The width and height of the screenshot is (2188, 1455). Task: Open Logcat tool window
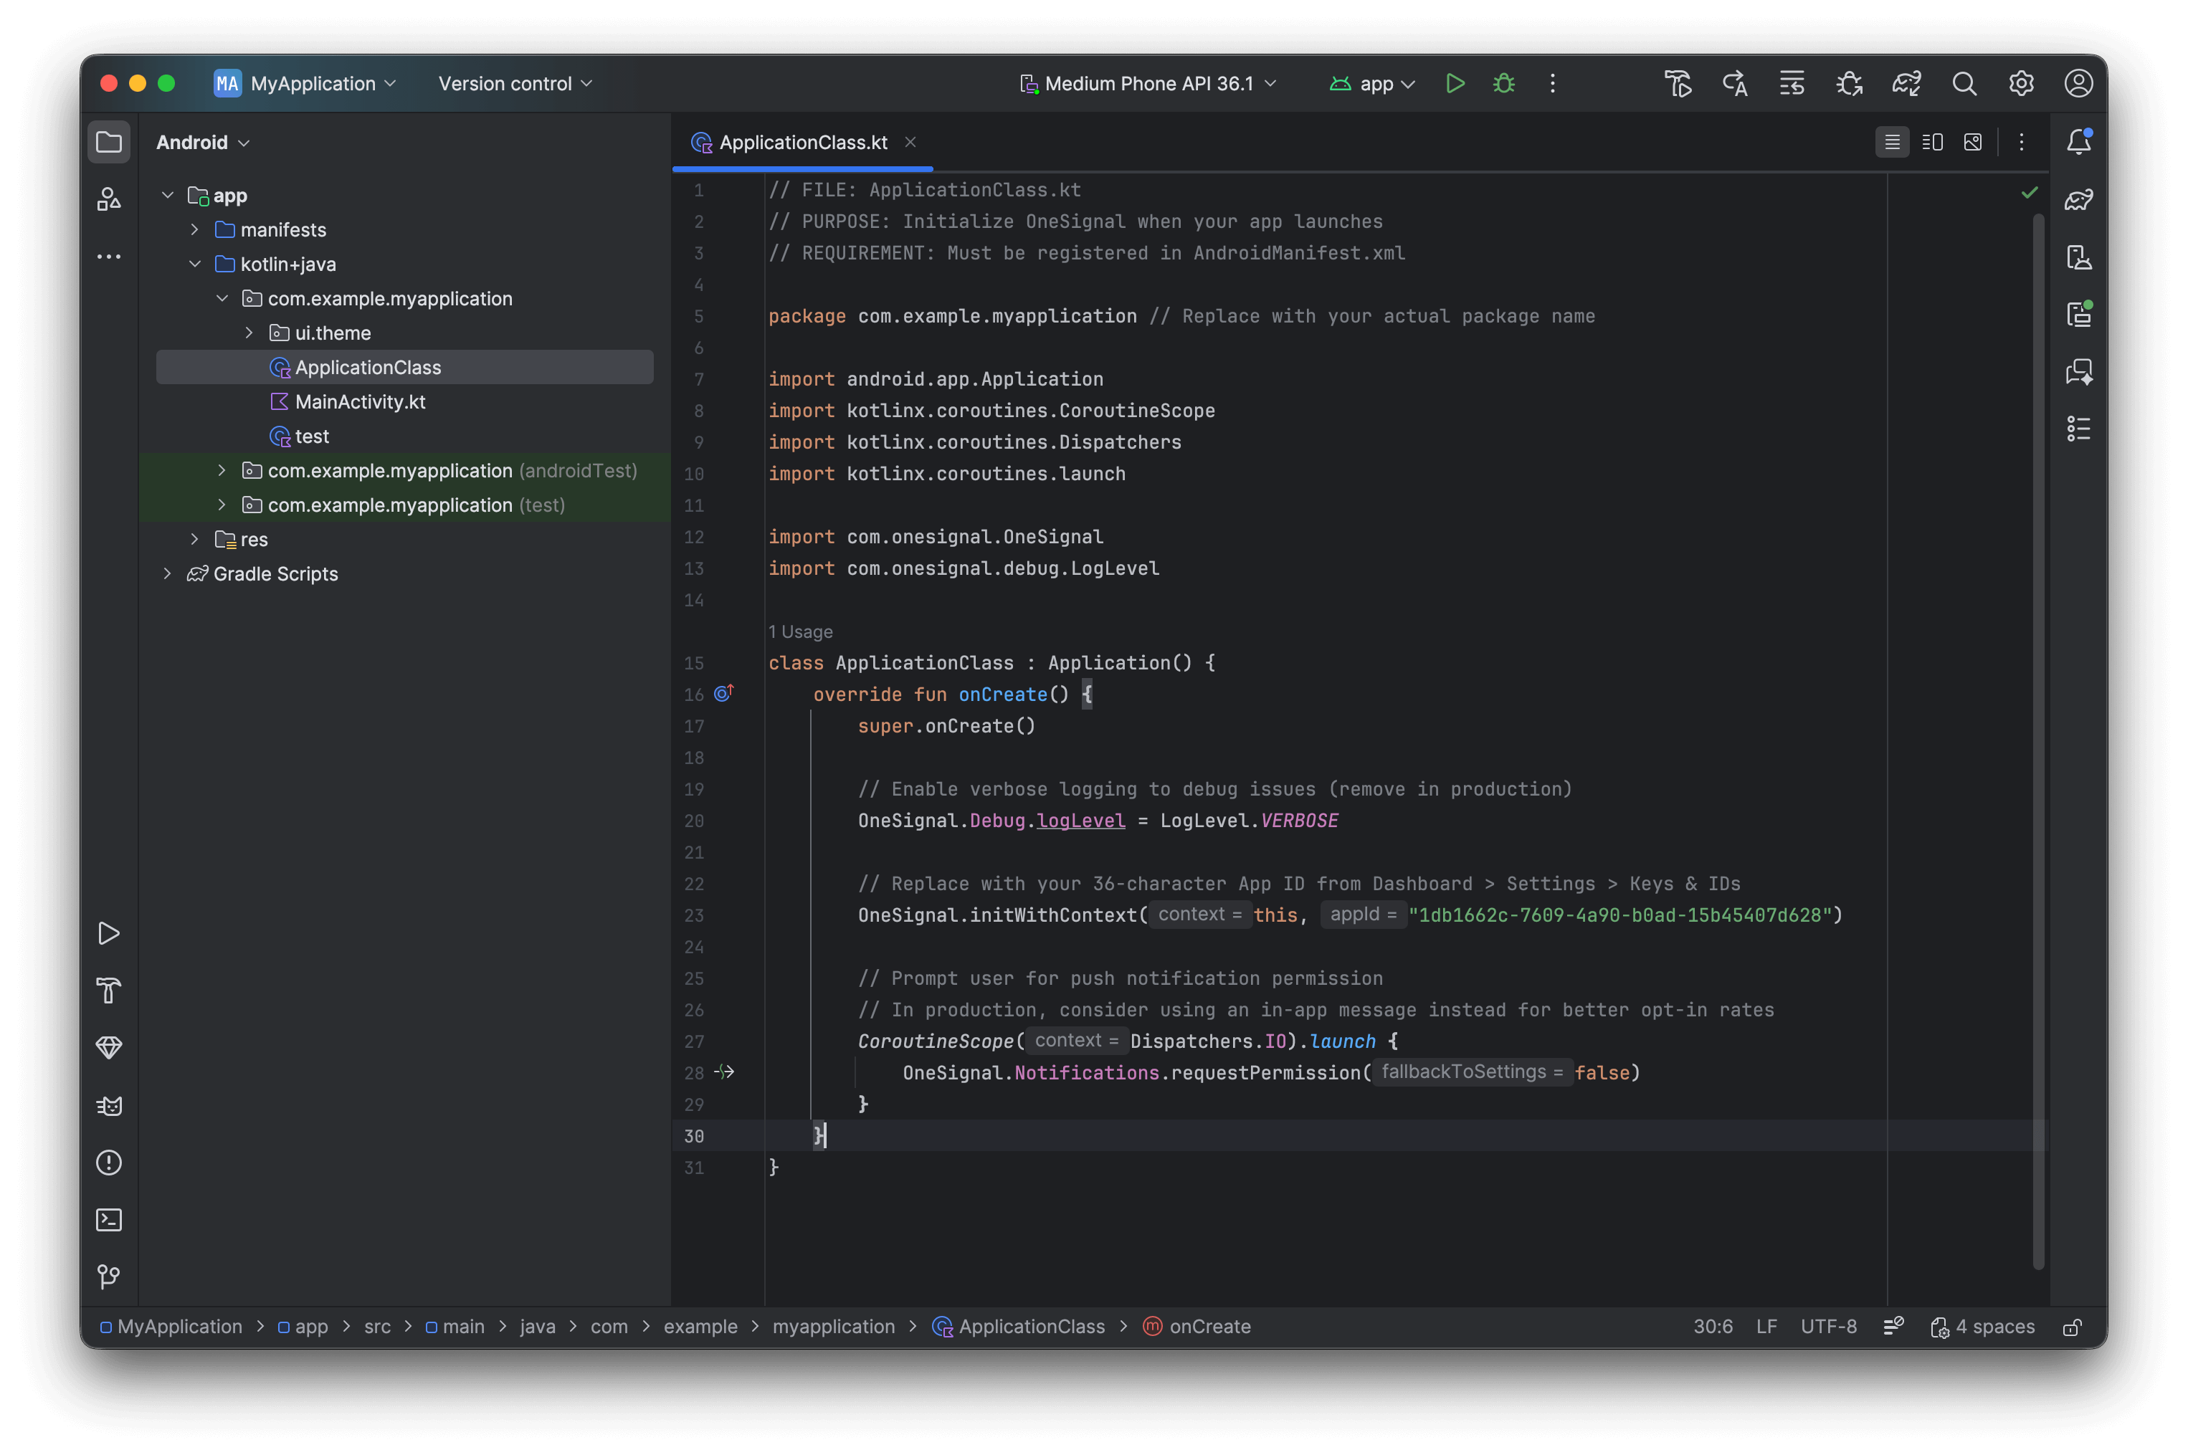108,1105
